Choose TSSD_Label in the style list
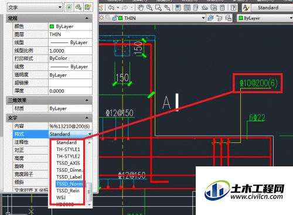Image resolution: width=293 pixels, height=215 pixels. 69,177
